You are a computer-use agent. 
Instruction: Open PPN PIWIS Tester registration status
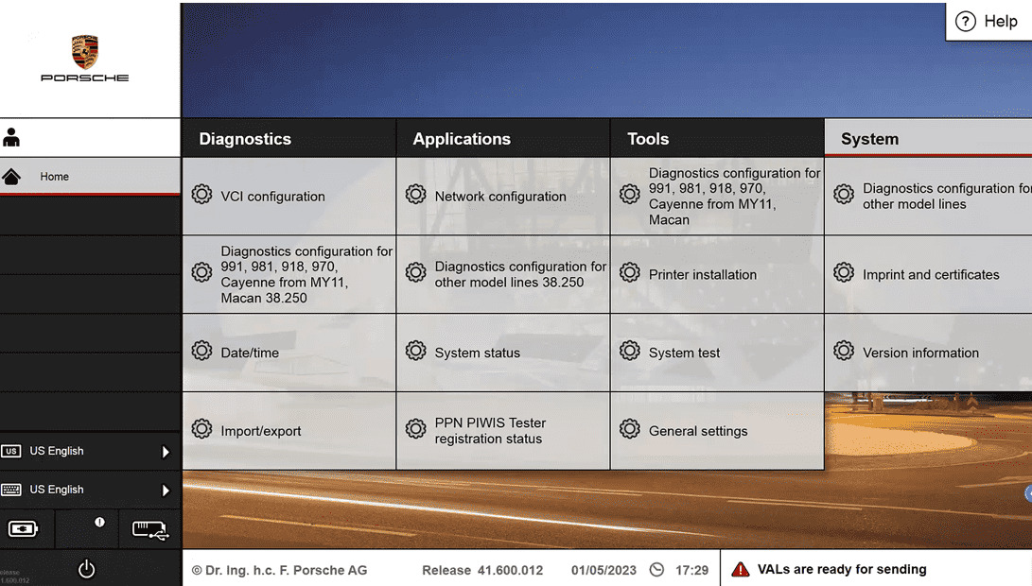503,431
